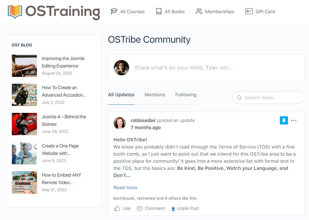
Task: Click the graduation cap icon beside All Courses
Action: click(114, 11)
